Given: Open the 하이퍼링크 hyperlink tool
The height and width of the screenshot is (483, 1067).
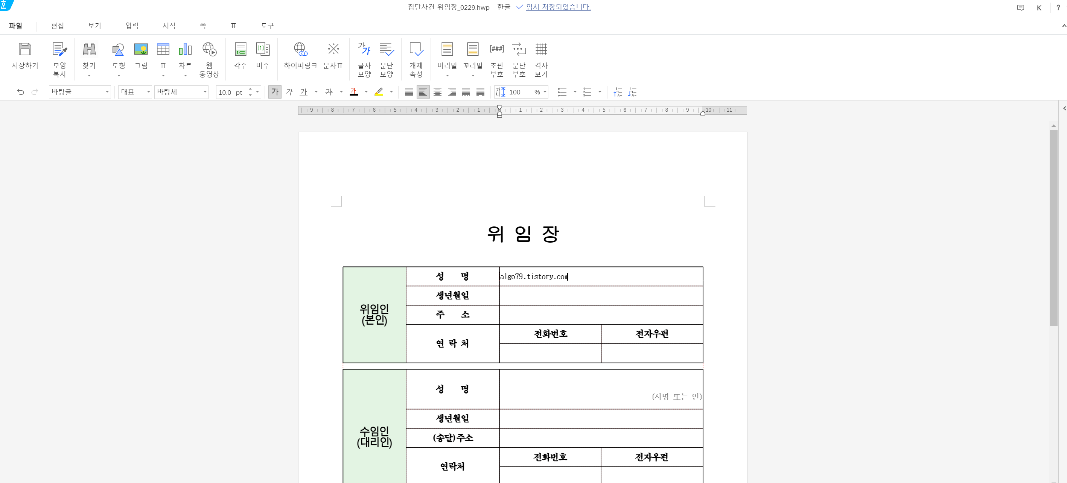Looking at the screenshot, I should point(300,50).
